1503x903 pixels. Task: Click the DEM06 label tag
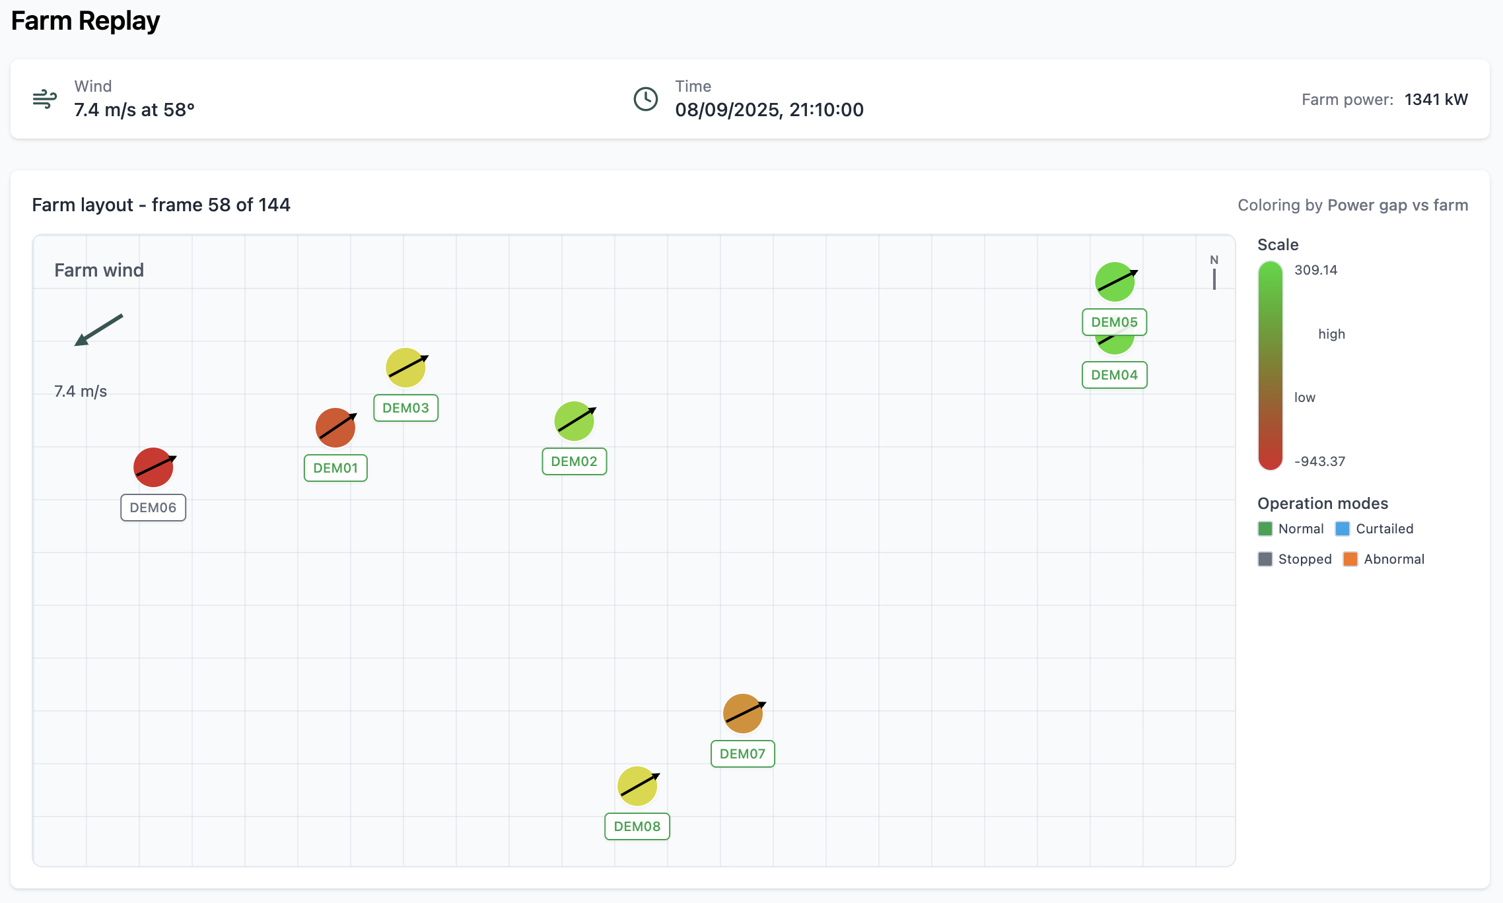153,508
